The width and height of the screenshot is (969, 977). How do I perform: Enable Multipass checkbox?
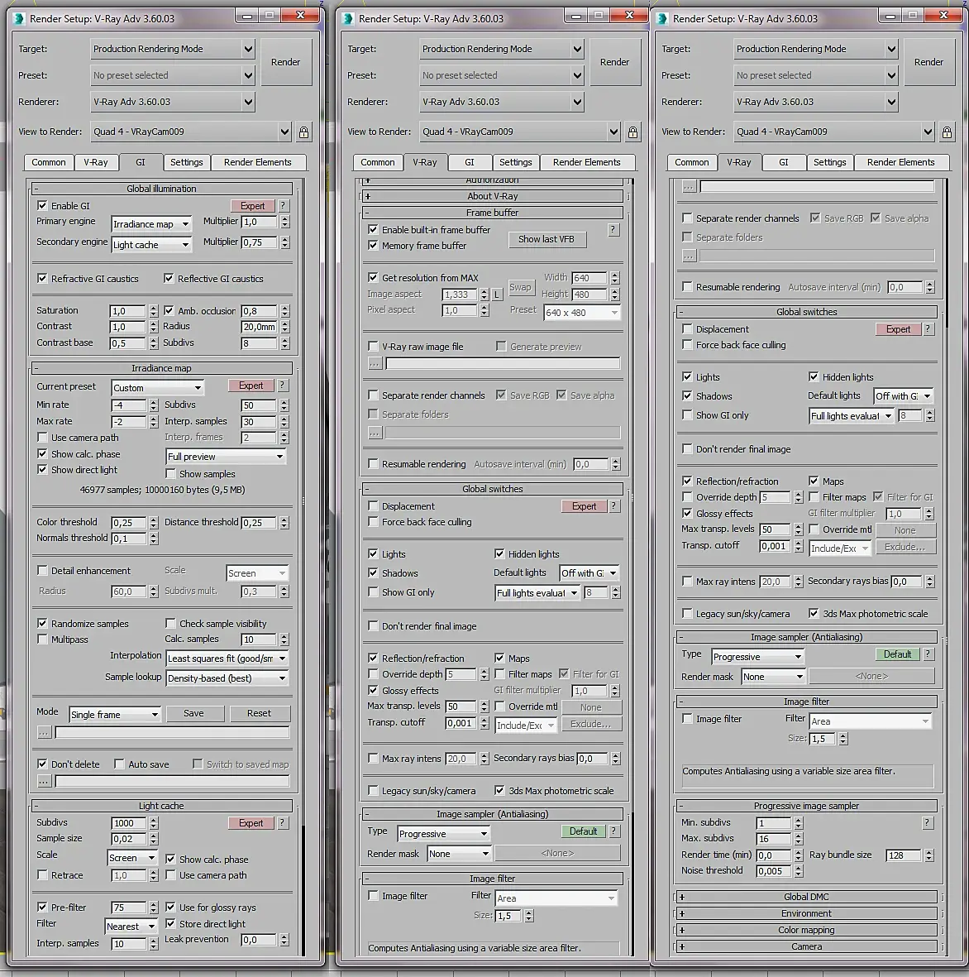(x=42, y=639)
